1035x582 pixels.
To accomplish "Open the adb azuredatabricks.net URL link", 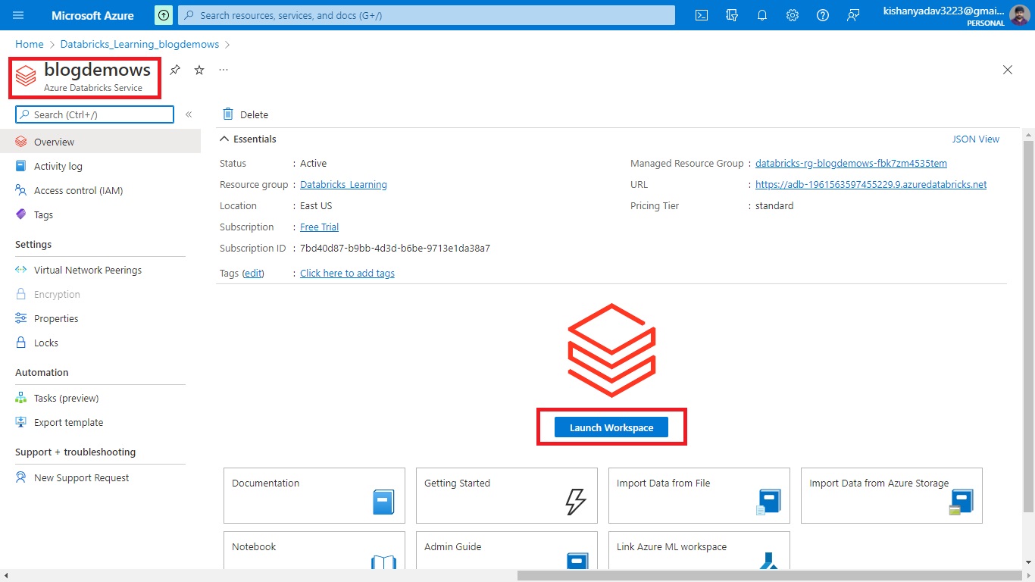I will [871, 184].
